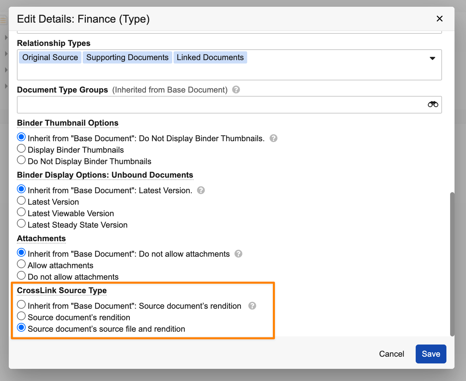Choose Do Not Display Binder Thumbnails
Image resolution: width=466 pixels, height=381 pixels.
click(21, 160)
